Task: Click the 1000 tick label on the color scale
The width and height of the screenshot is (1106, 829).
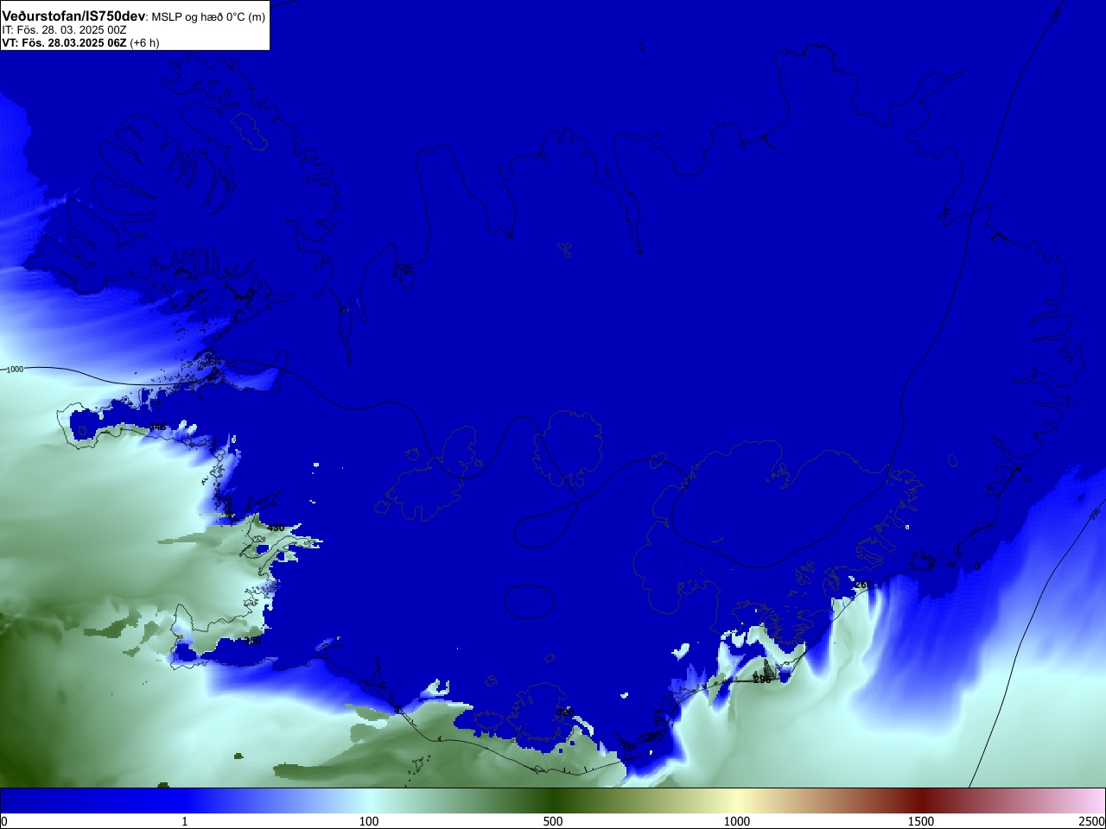Action: [737, 821]
